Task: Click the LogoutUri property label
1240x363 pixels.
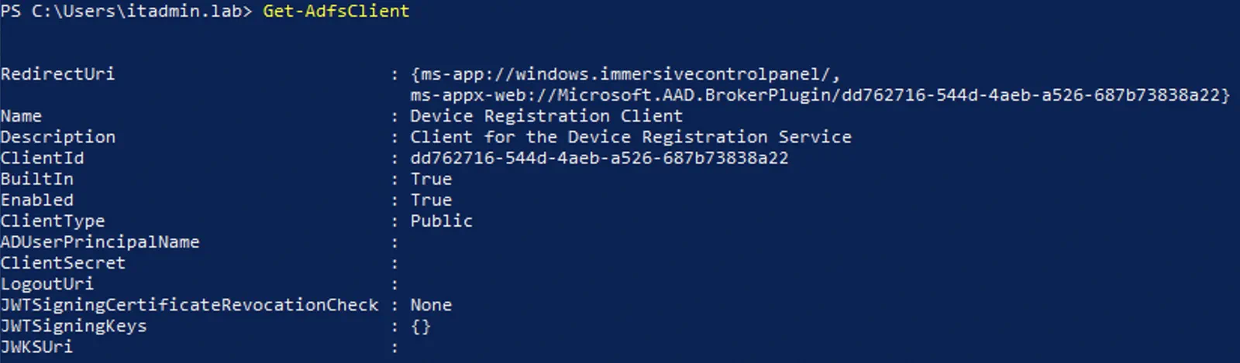Action: pos(47,283)
